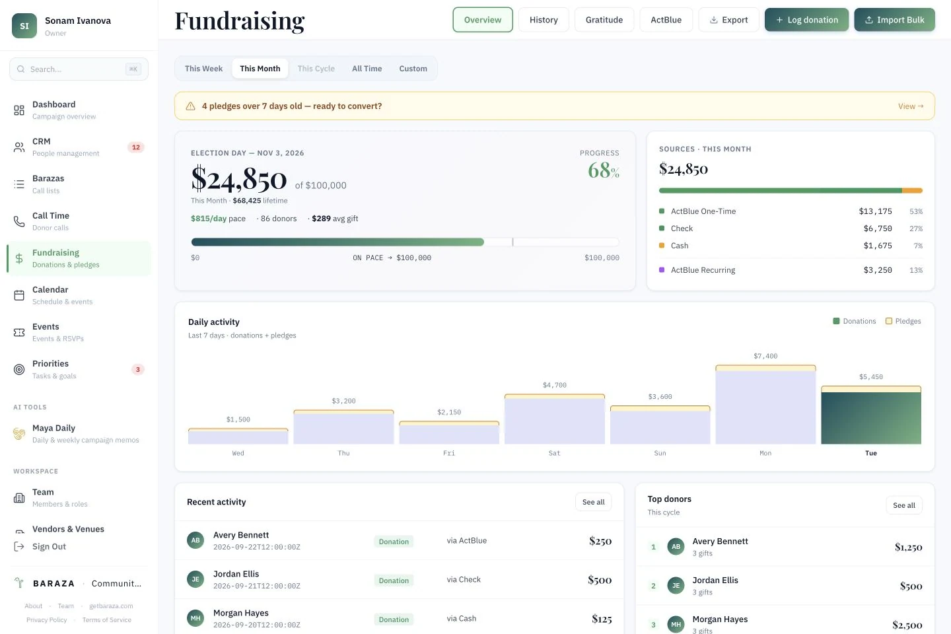This screenshot has width=951, height=634.
Task: Click the Events ticket icon
Action: click(19, 332)
